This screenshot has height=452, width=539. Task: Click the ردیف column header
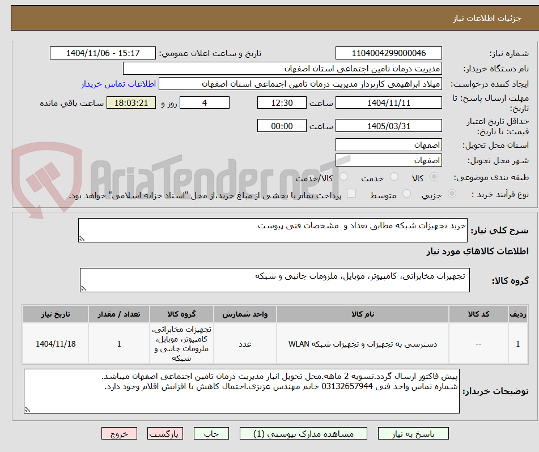click(517, 314)
